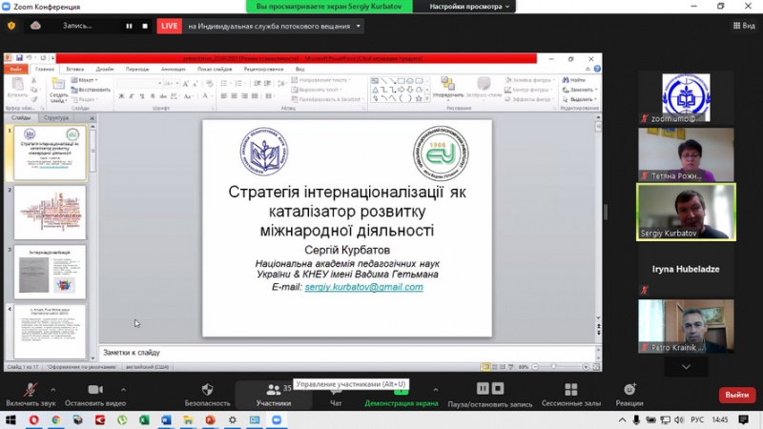Image resolution: width=763 pixels, height=429 pixels.
Task: Expand video options arrow beside camera
Action: [x=123, y=390]
